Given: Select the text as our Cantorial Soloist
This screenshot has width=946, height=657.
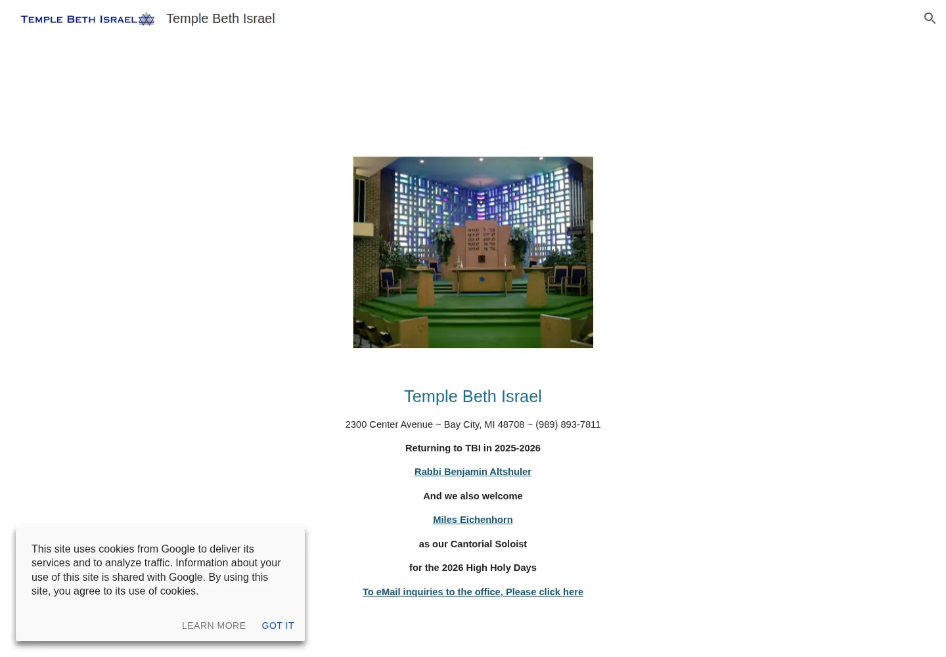Looking at the screenshot, I should coord(473,544).
